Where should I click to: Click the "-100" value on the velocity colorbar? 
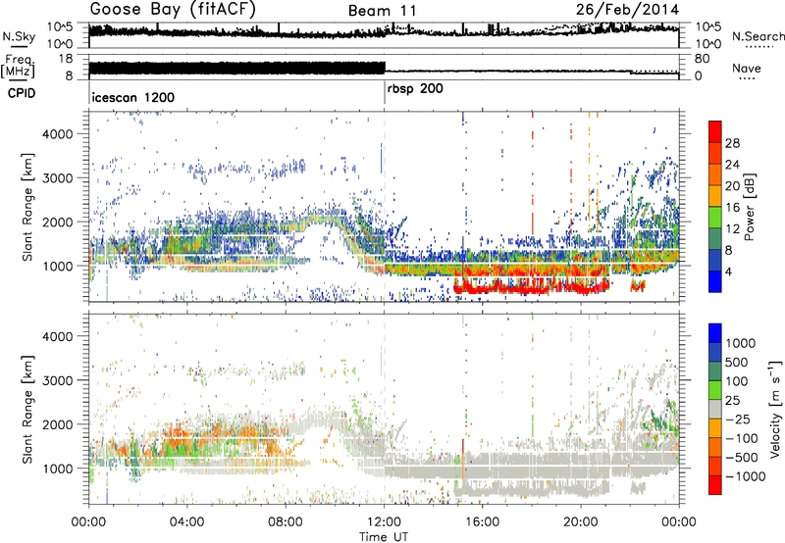coord(742,438)
